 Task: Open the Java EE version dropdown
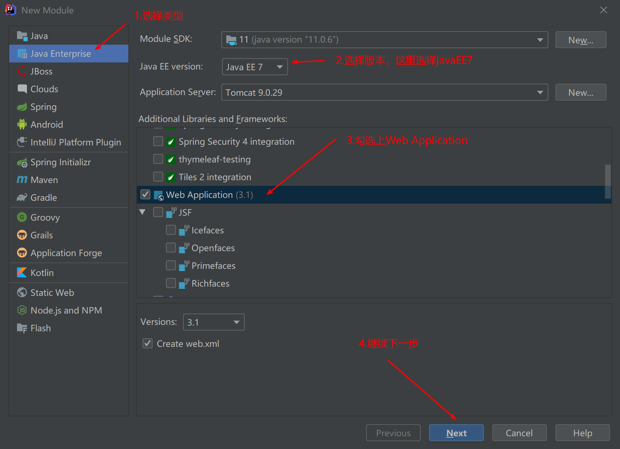(255, 67)
